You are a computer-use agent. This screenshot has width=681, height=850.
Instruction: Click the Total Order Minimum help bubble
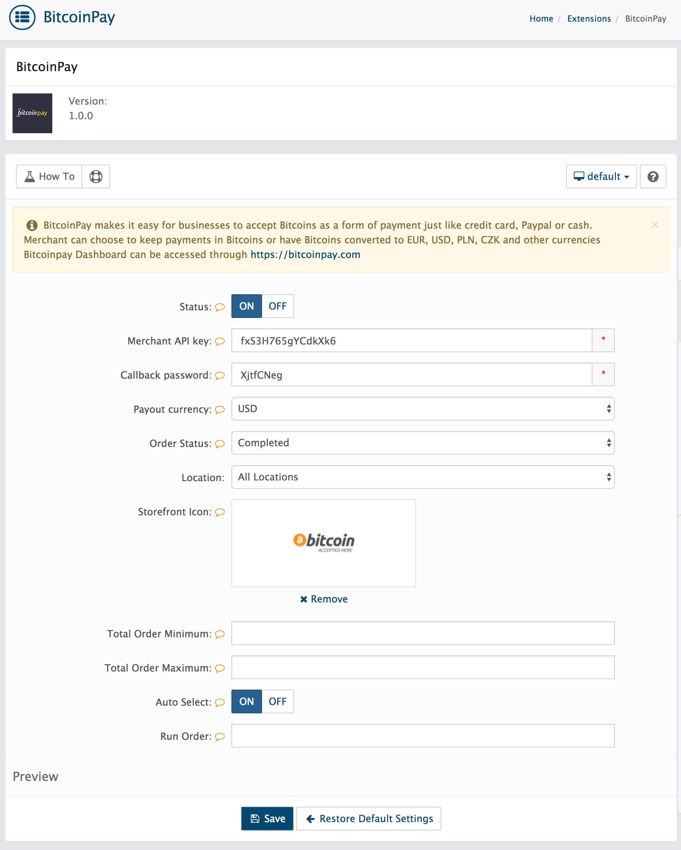[220, 634]
